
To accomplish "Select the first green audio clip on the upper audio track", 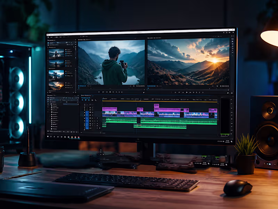I will [x=121, y=121].
